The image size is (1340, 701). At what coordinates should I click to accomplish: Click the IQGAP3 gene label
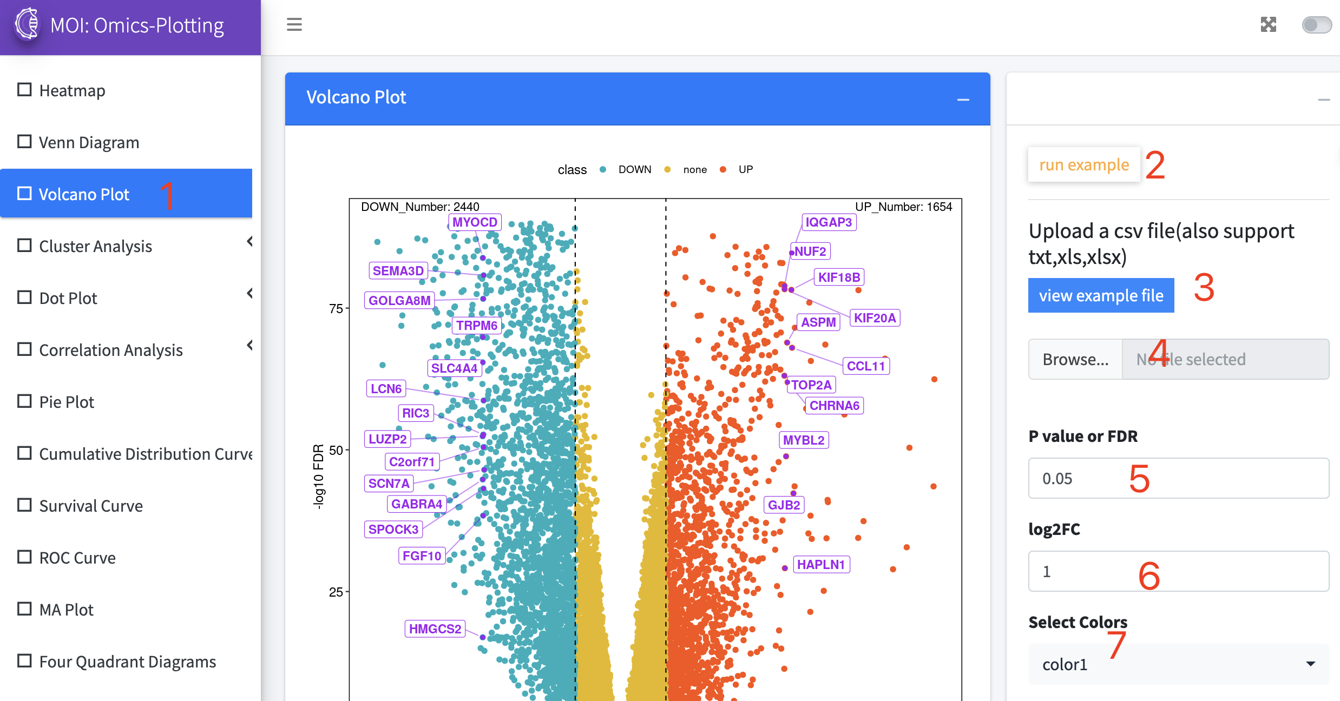(x=829, y=222)
